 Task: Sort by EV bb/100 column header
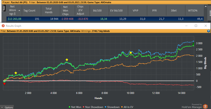tap(119, 10)
